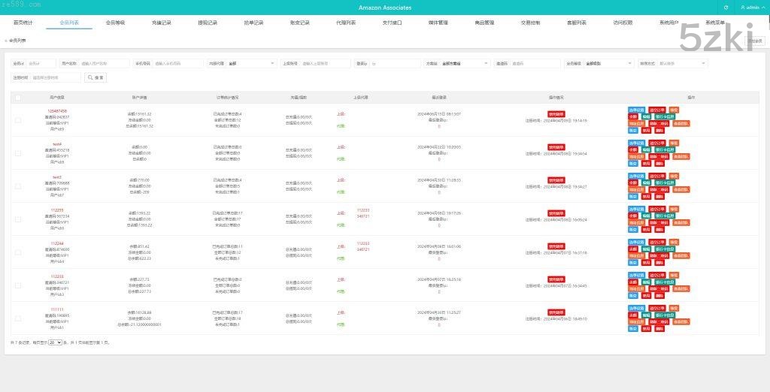Click the 用户名称 input field

103,64
